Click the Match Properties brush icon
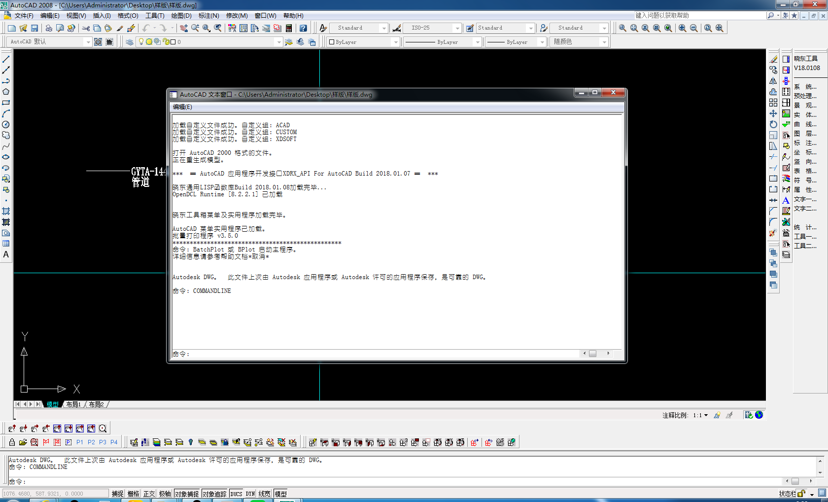This screenshot has height=502, width=828. pyautogui.click(x=120, y=28)
